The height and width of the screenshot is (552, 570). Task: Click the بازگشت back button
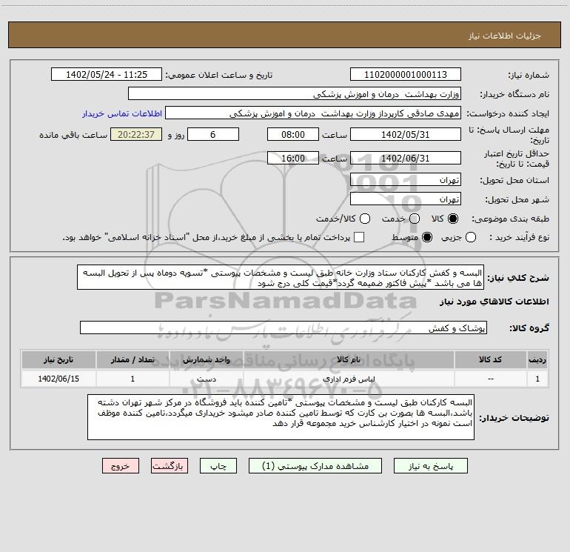pos(170,466)
